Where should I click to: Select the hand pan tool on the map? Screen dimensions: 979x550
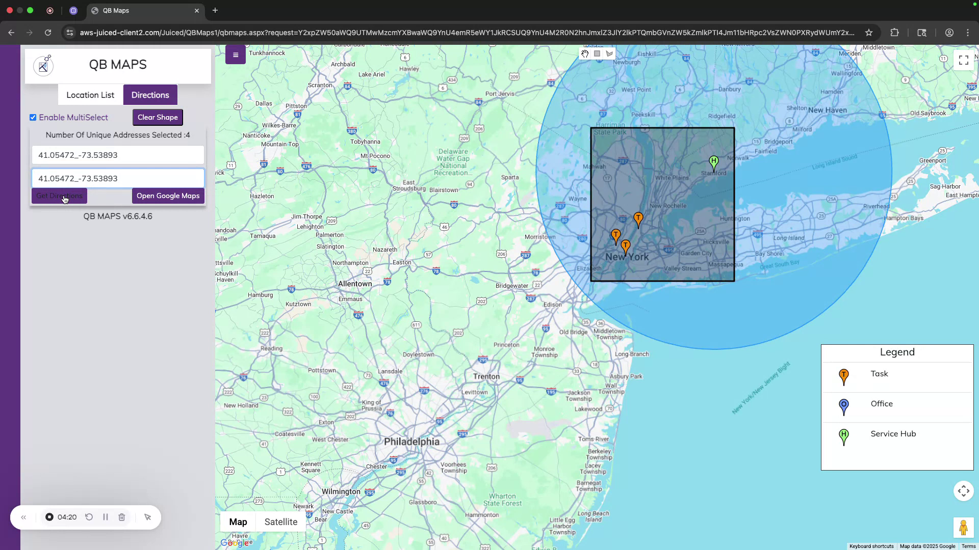tap(585, 53)
